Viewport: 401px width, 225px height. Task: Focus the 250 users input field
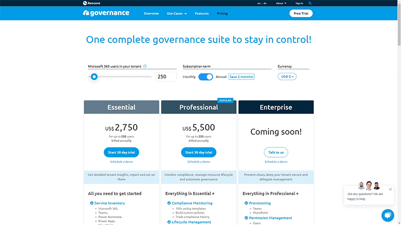click(x=166, y=77)
